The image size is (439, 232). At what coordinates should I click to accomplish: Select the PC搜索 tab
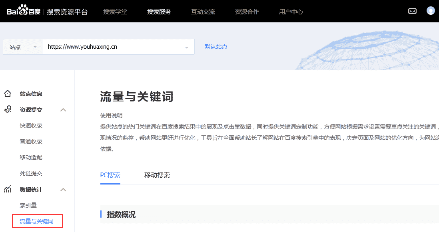pos(110,175)
